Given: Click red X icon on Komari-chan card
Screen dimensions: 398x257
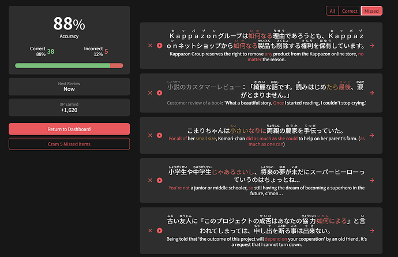Looking at the screenshot, I should click(x=150, y=135).
